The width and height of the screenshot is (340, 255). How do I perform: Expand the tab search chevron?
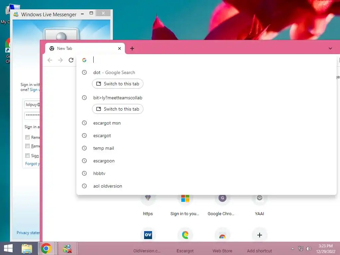pyautogui.click(x=330, y=48)
